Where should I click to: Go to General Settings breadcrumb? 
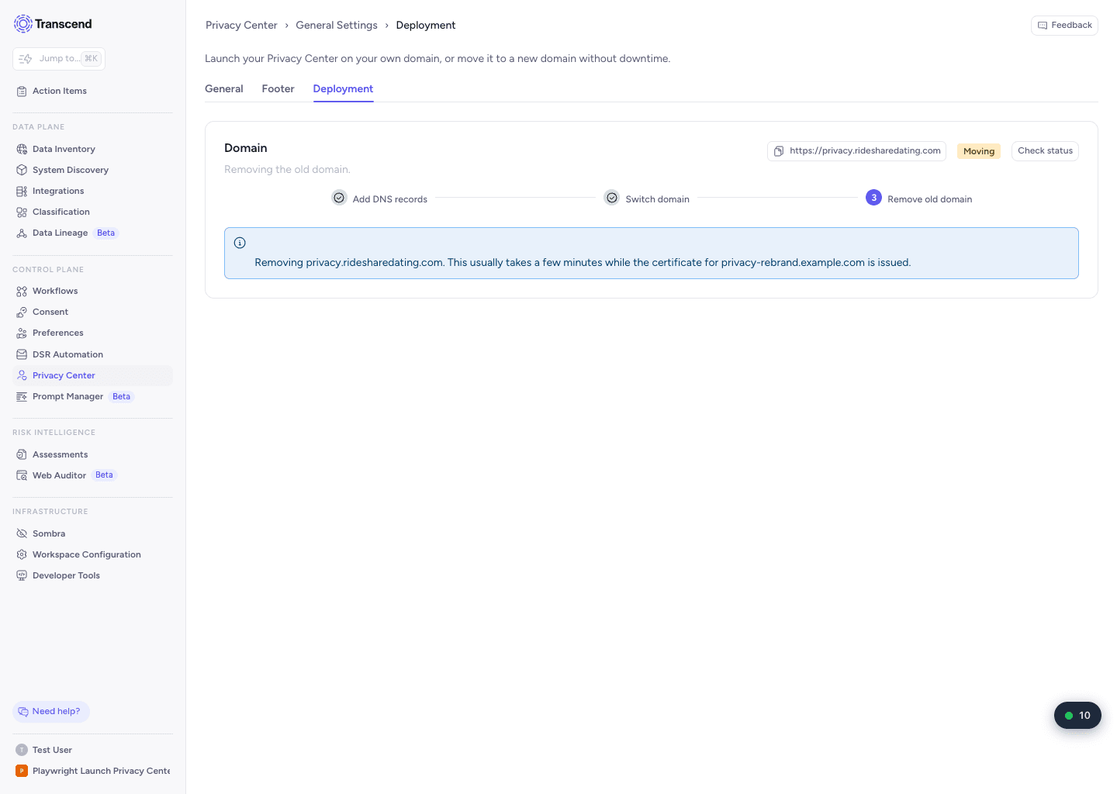(337, 25)
